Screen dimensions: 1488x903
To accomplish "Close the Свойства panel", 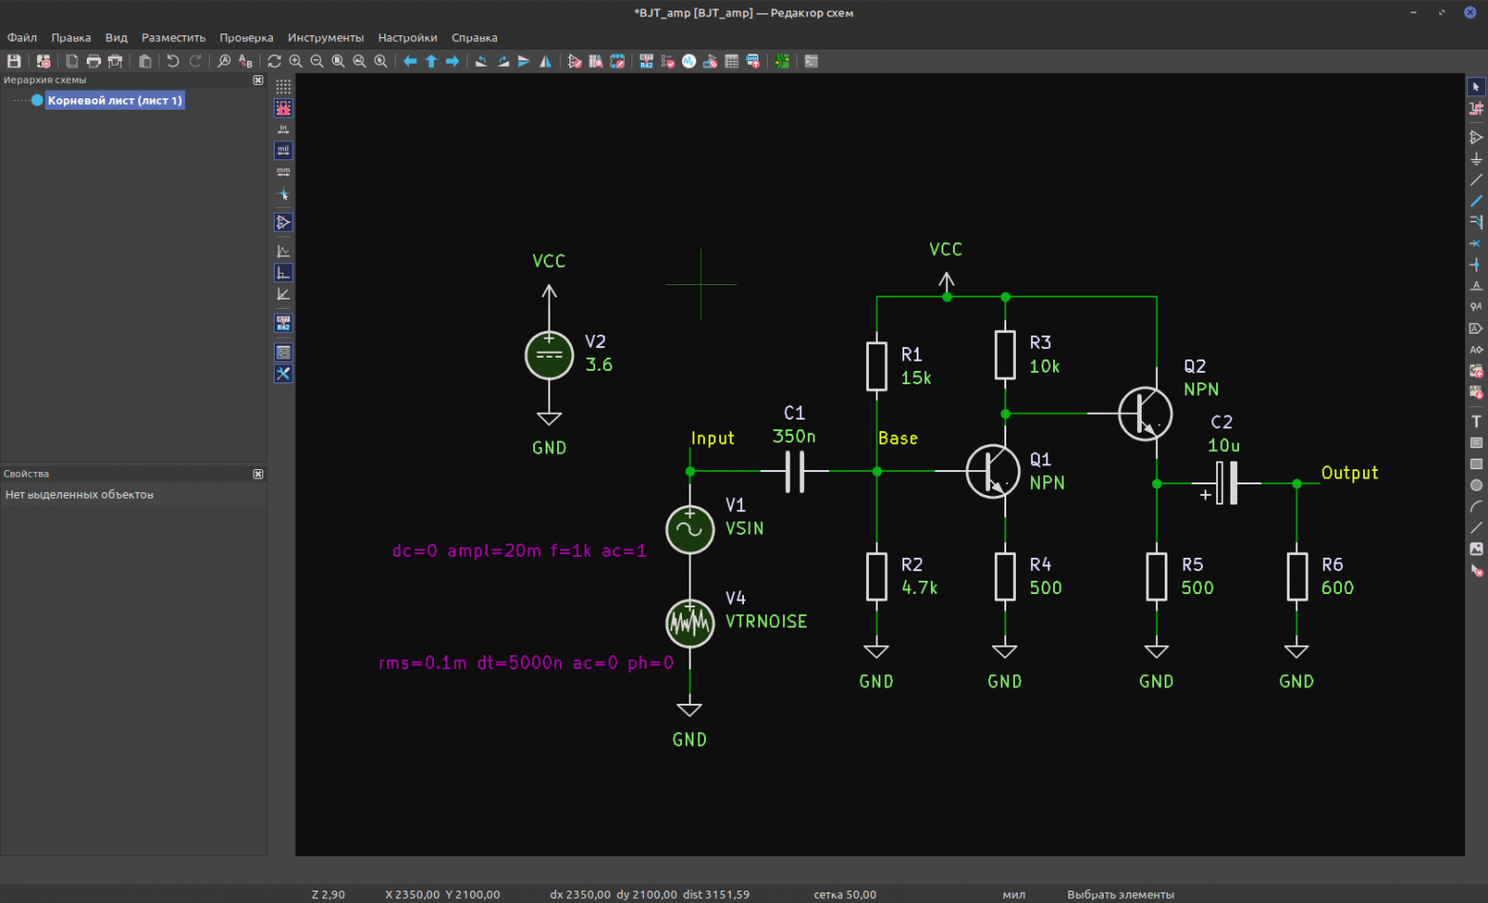I will (258, 474).
